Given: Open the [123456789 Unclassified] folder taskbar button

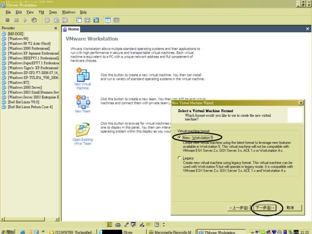Looking at the screenshot, I should (72, 232).
